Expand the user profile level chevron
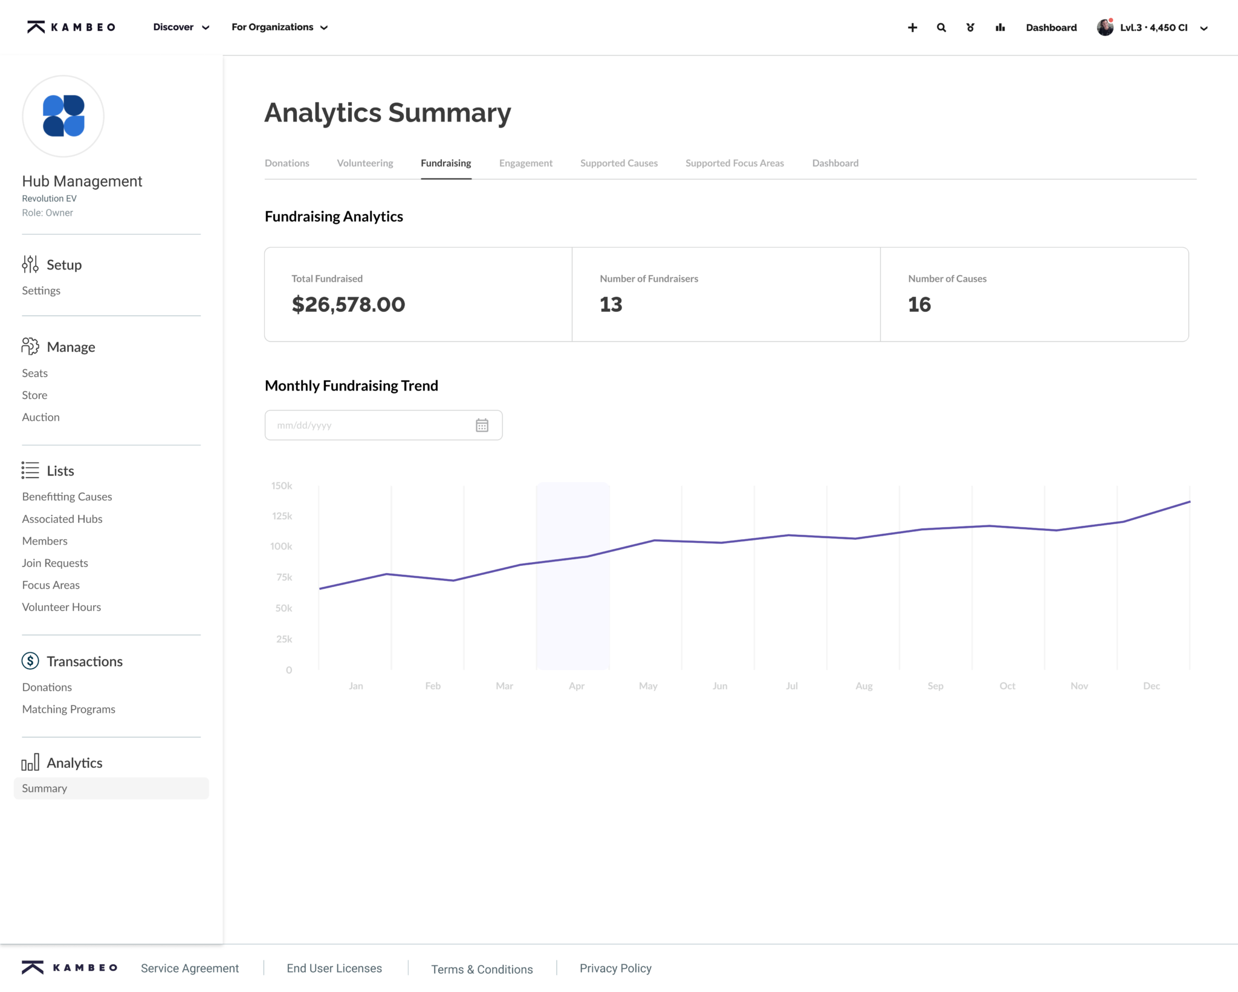Screen dimensions: 1238x992 coord(1204,27)
